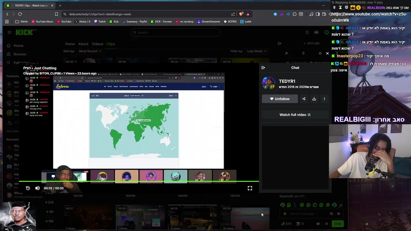Click the green Chat send button
The image size is (411, 231).
338,224
